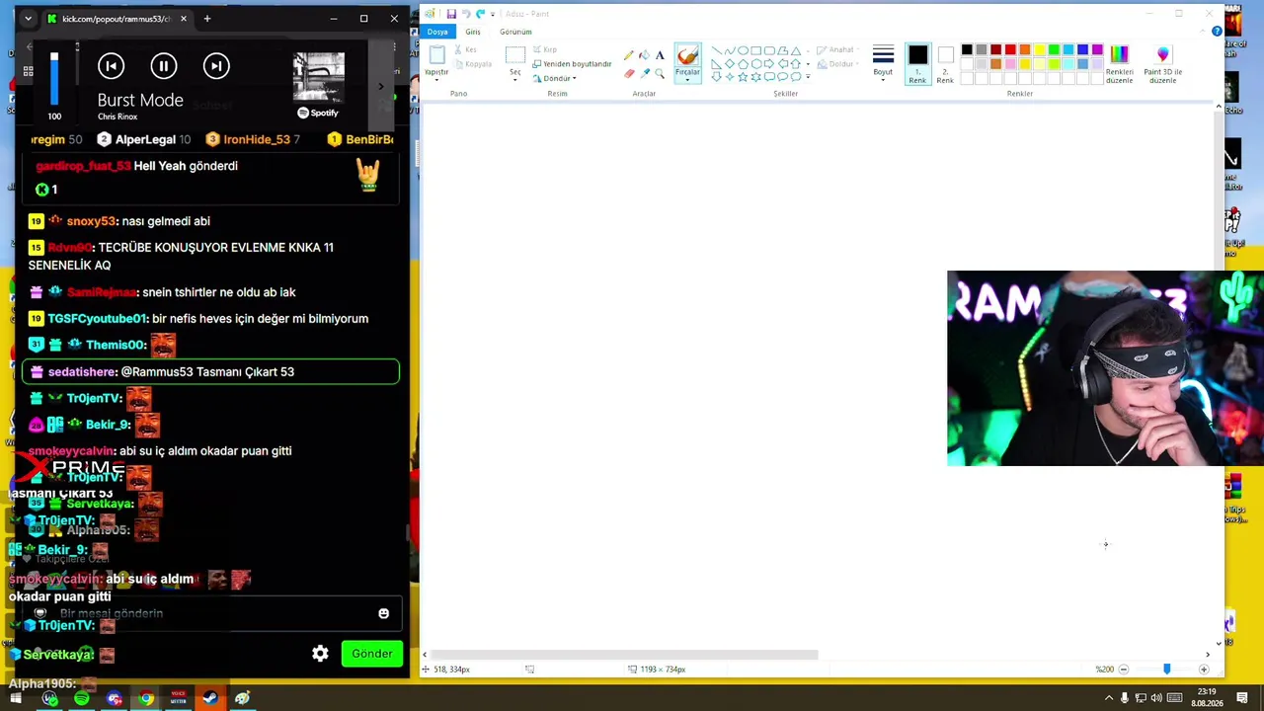The image size is (1264, 711).
Task: Click the Yapıştır paste icon
Action: (x=436, y=55)
